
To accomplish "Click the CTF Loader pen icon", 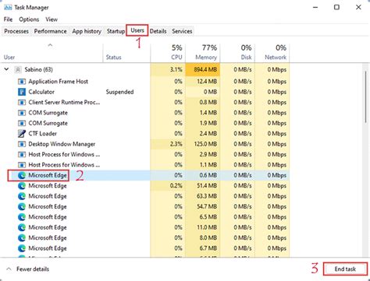I will pos(22,134).
